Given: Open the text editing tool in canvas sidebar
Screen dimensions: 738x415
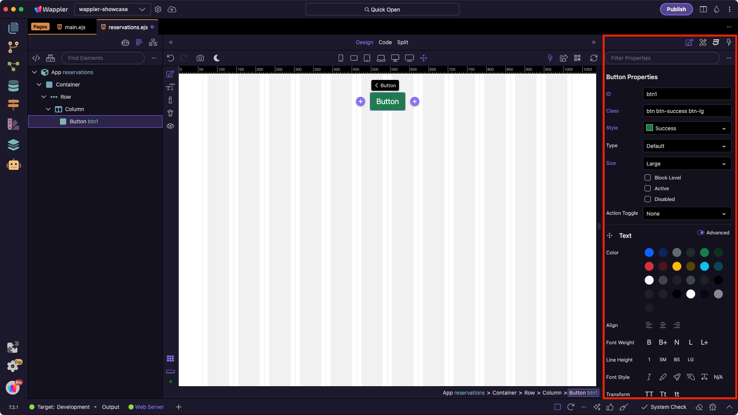Looking at the screenshot, I should click(170, 87).
